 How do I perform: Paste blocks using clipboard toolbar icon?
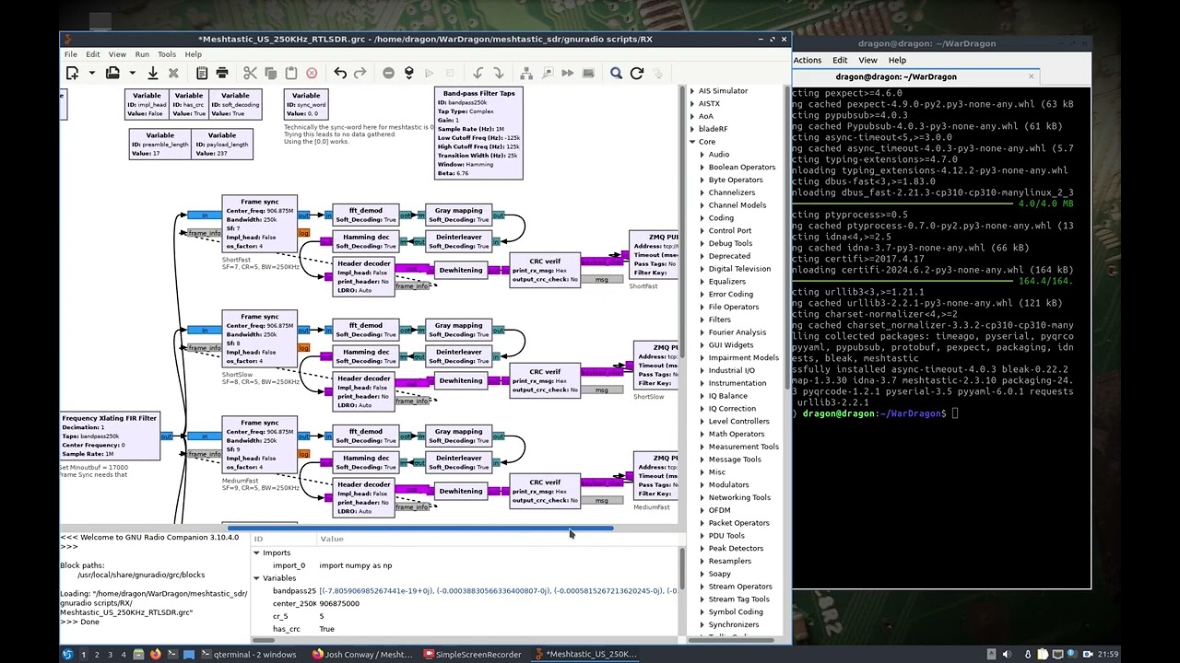290,73
